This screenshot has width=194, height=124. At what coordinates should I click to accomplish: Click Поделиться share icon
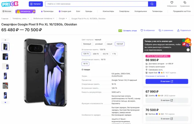[x=178, y=30]
